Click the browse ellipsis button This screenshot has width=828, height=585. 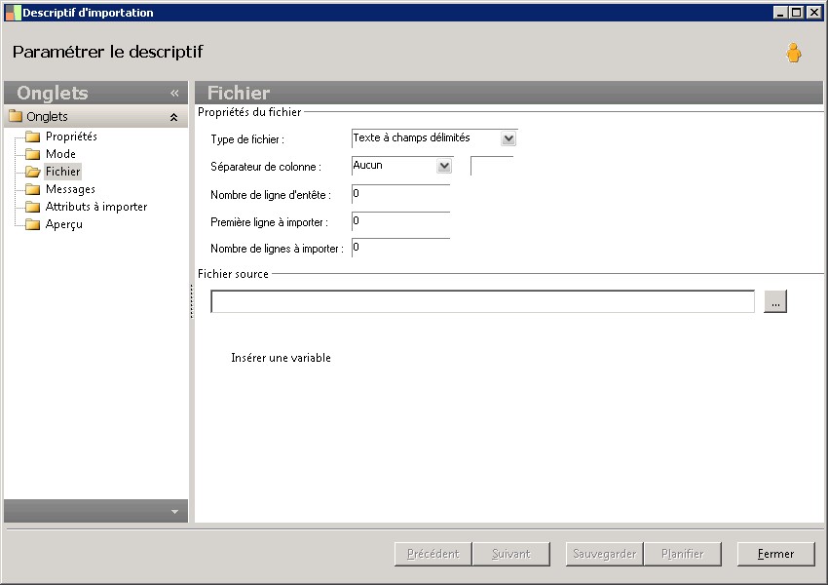775,301
